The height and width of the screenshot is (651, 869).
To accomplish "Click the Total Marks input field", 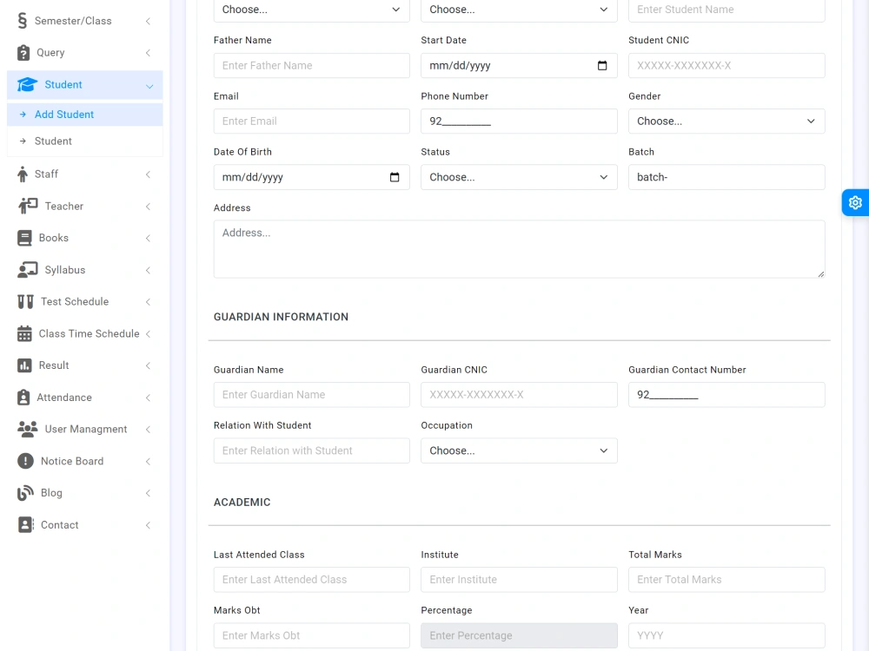I will coord(726,580).
